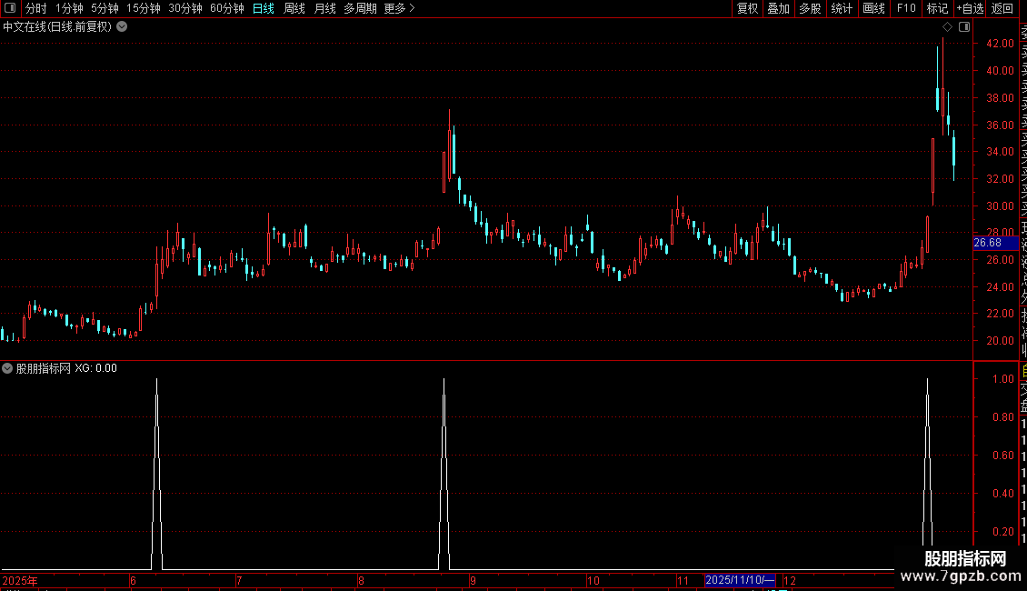
Task: Switch to 月线 monthly chart
Action: [x=324, y=8]
